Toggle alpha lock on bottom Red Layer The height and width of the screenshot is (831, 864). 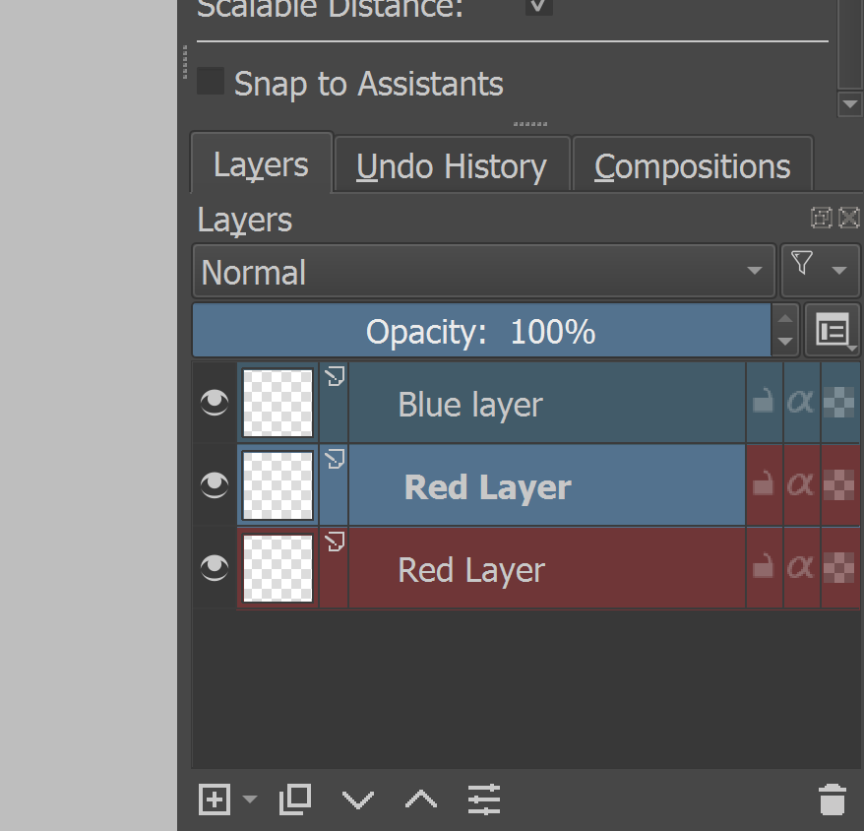click(838, 568)
